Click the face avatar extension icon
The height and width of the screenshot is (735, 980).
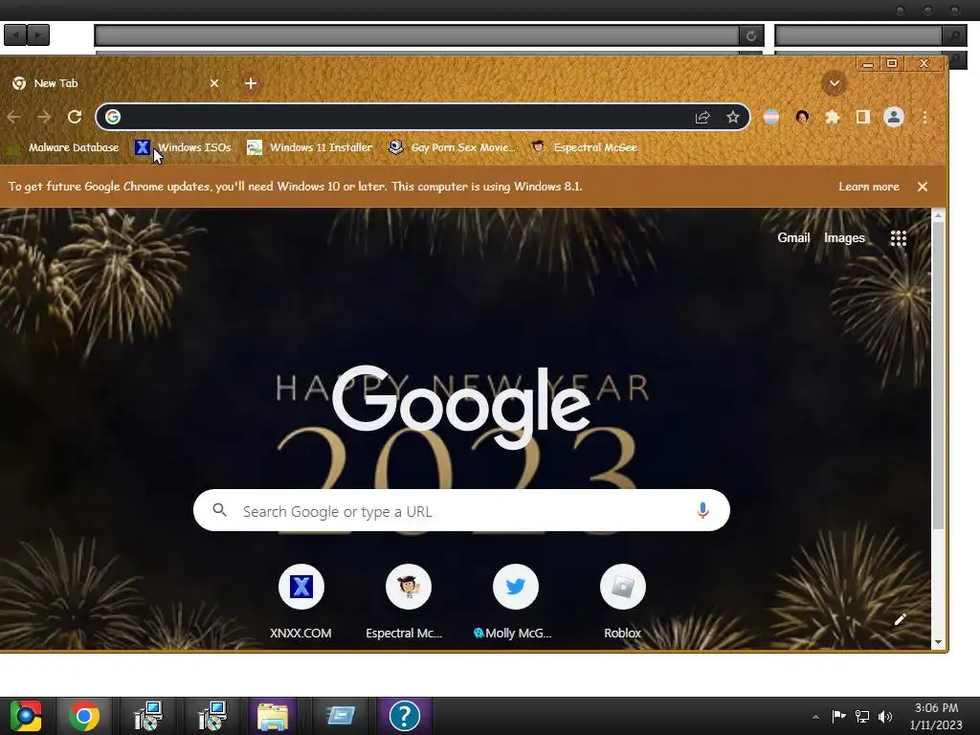pyautogui.click(x=802, y=117)
